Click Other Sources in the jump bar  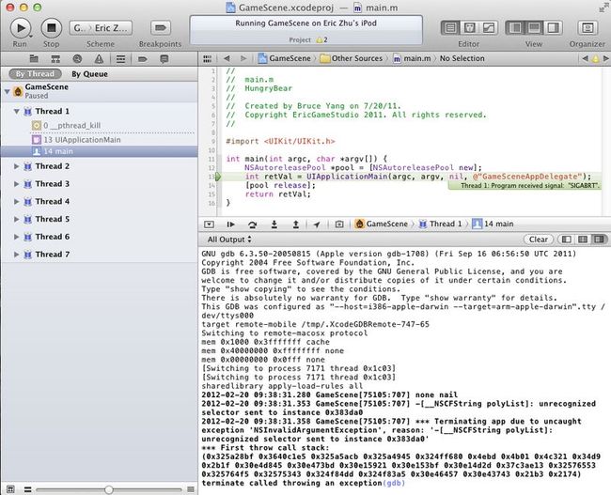(x=352, y=58)
